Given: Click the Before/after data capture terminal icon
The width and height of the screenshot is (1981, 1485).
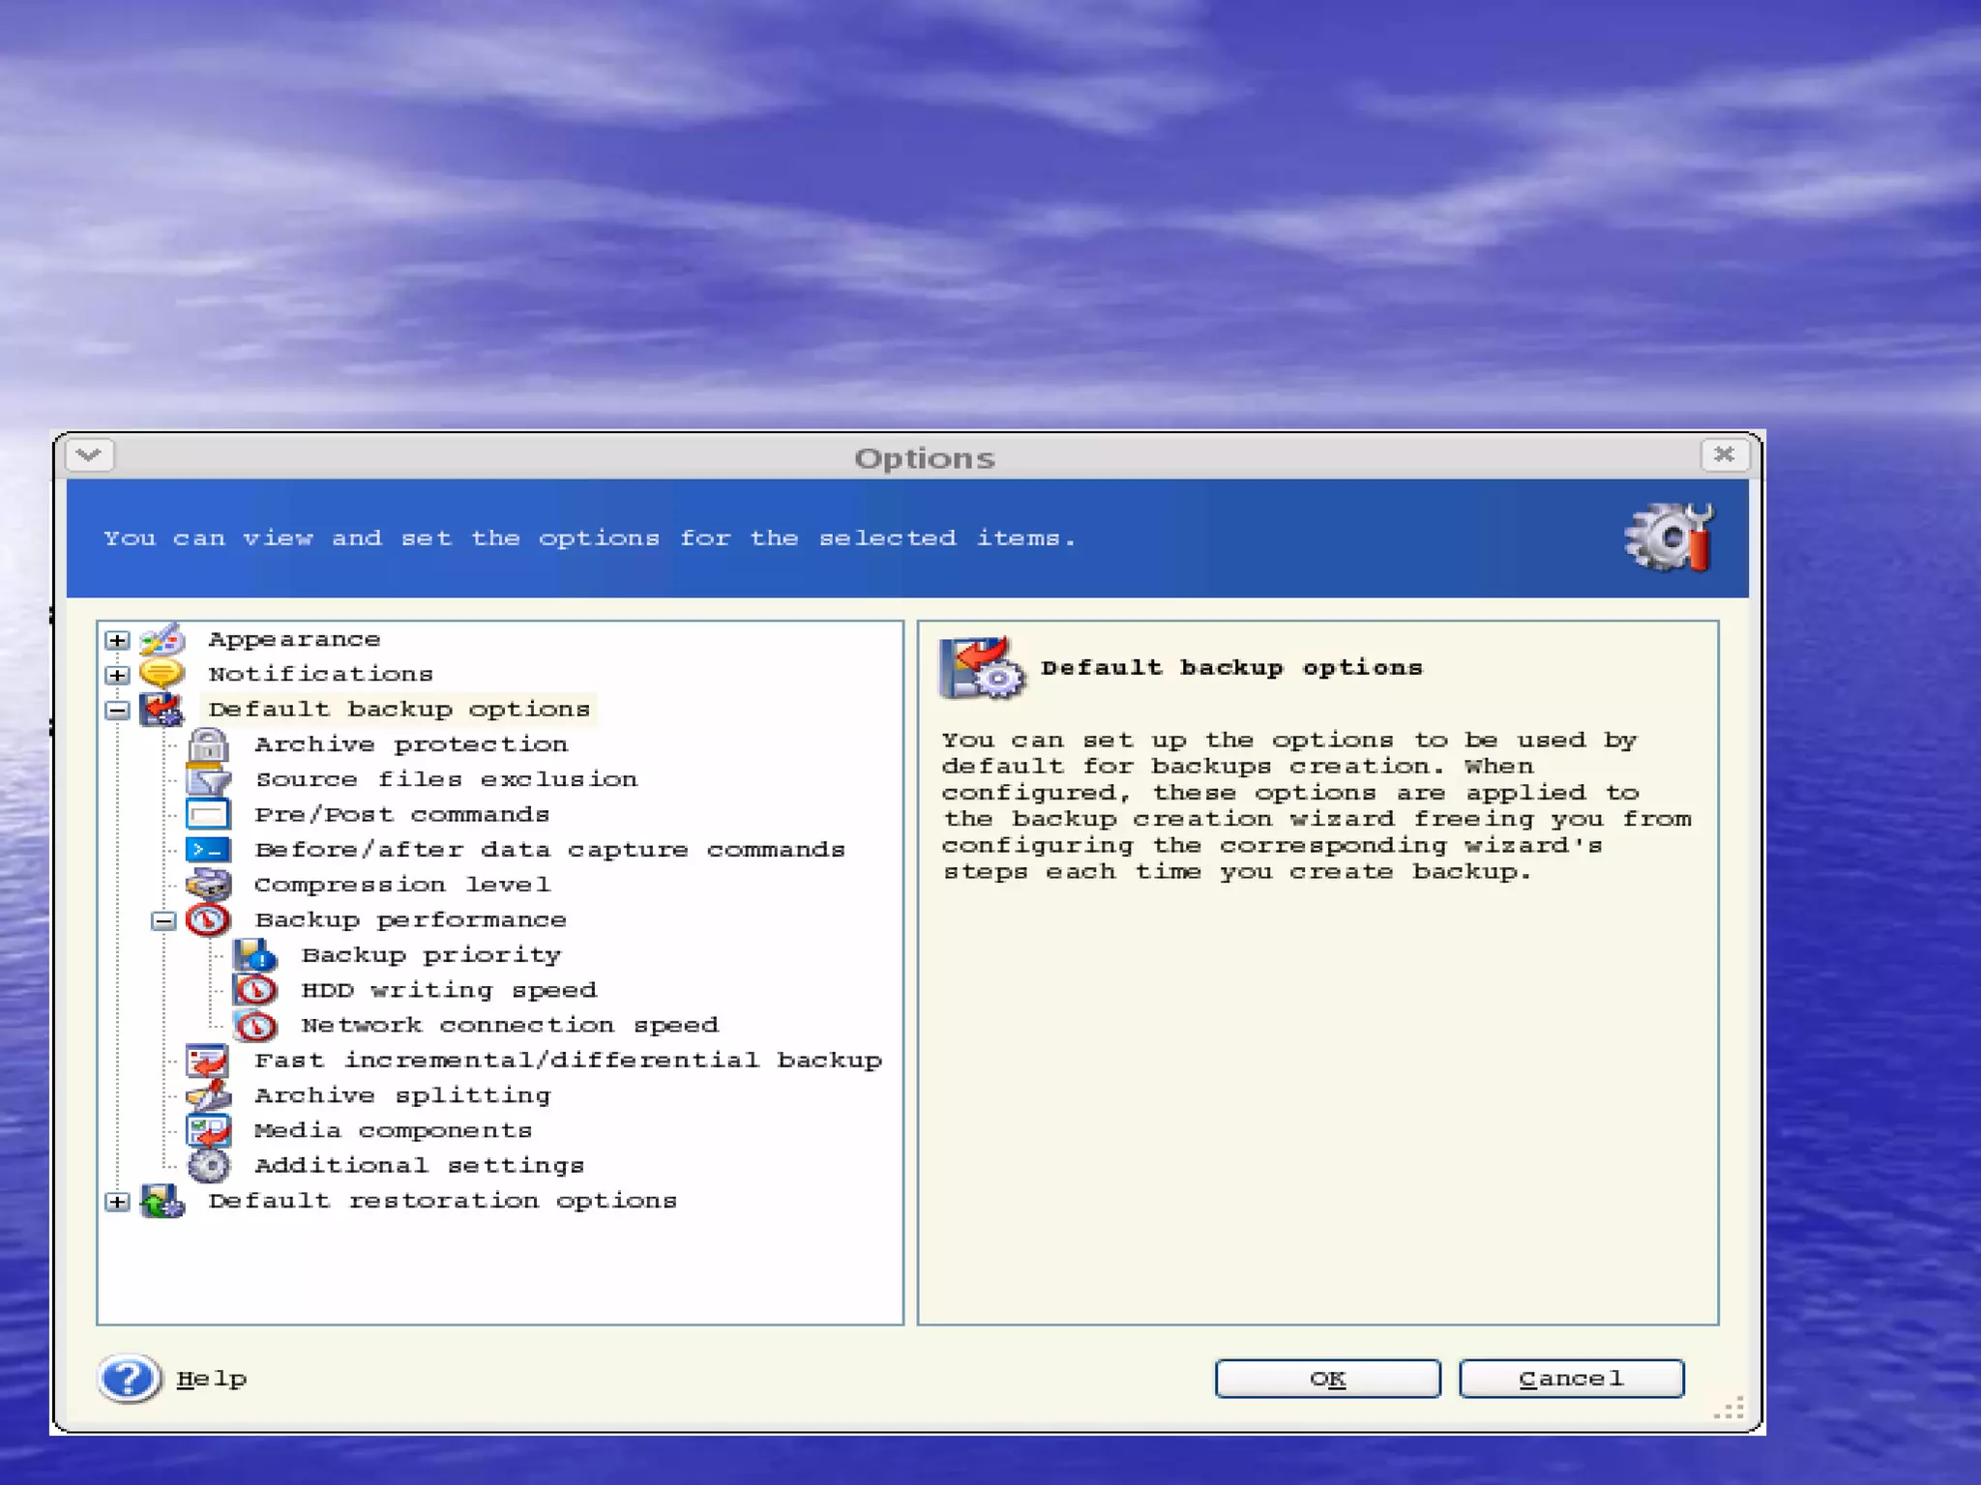Looking at the screenshot, I should 208,850.
